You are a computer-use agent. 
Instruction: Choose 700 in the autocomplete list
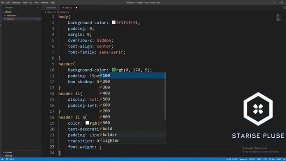[x=132, y=111]
